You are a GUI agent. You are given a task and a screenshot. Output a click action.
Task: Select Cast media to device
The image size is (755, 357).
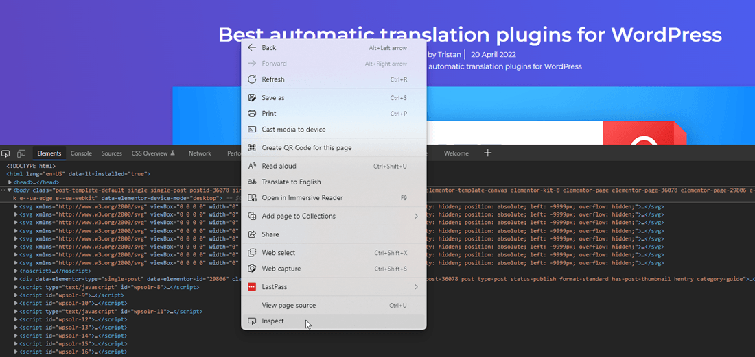(x=333, y=130)
